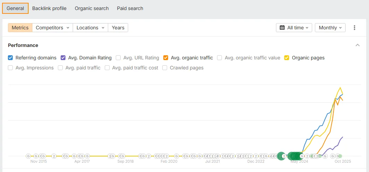Open the Competitors dropdown
This screenshot has height=172, width=369.
(x=52, y=28)
